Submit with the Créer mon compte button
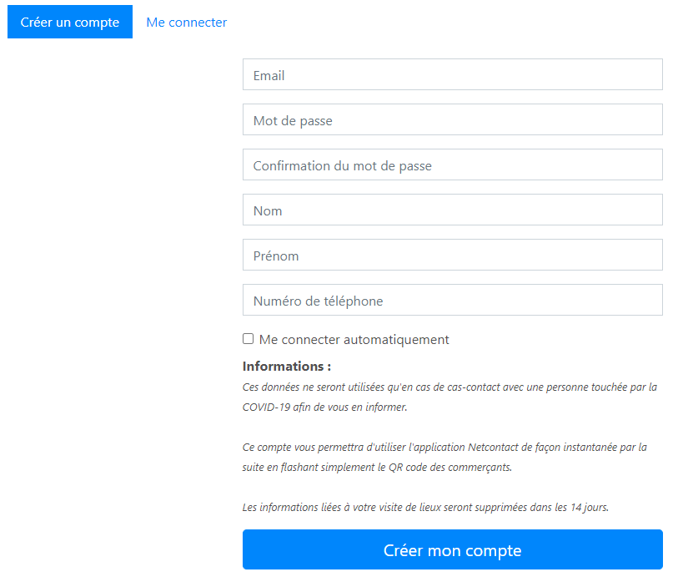This screenshot has height=577, width=693. click(x=453, y=549)
